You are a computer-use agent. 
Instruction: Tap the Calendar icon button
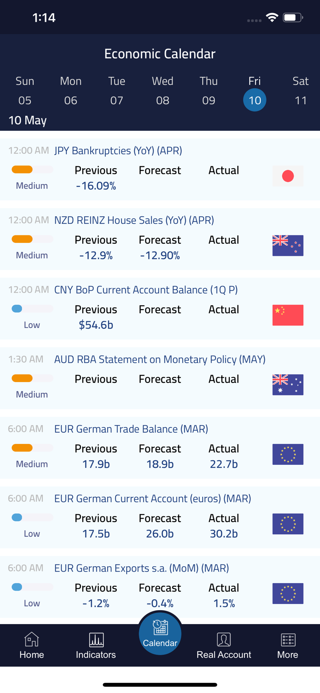click(160, 628)
